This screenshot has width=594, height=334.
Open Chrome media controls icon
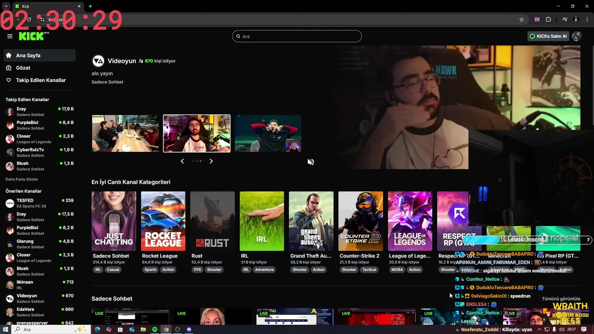565,19
